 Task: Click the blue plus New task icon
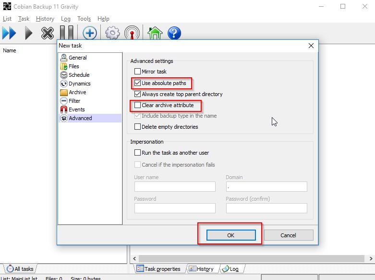click(90, 33)
